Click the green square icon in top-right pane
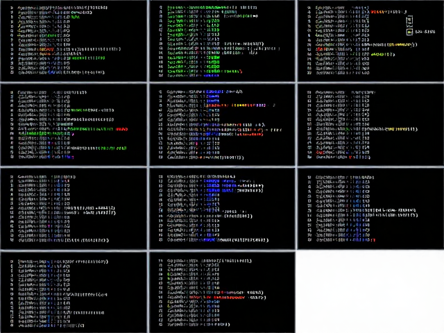The height and width of the screenshot is (333, 444). (409, 32)
